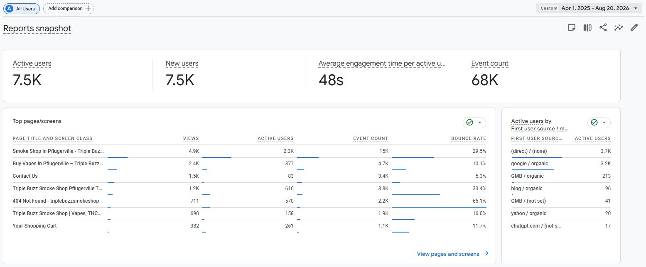This screenshot has width=646, height=267.
Task: Click green check status in Top pages card
Action: click(x=469, y=122)
